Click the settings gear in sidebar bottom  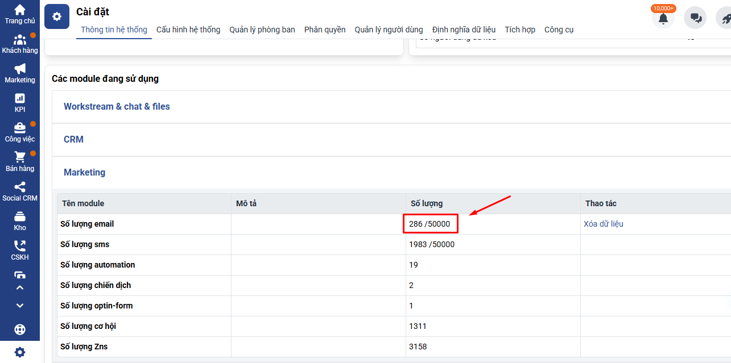coord(20,352)
